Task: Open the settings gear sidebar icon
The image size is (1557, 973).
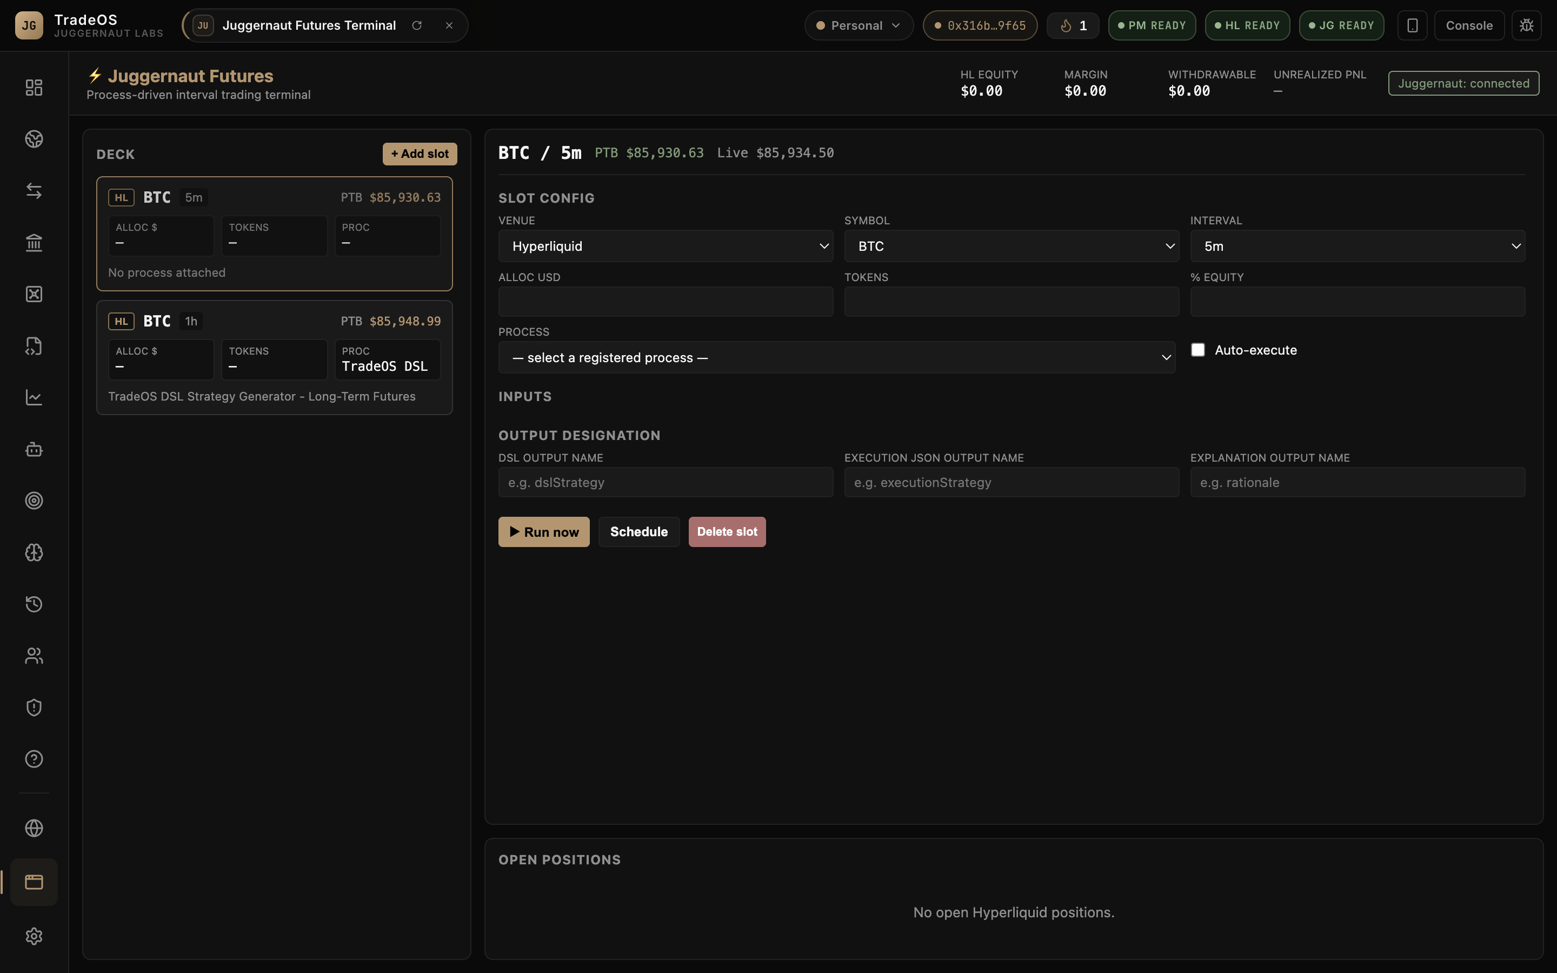Action: (34, 936)
